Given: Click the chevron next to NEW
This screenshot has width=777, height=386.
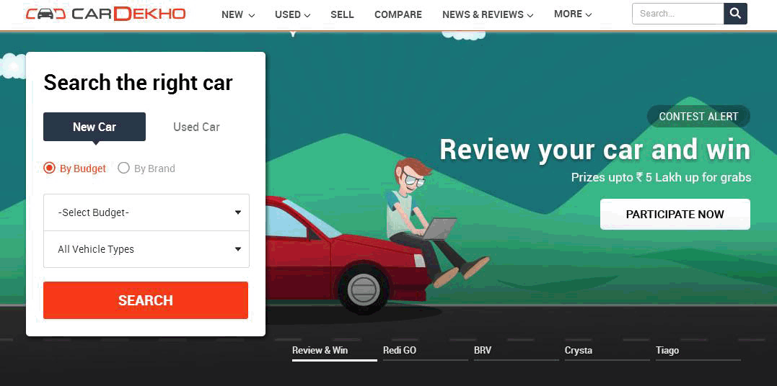Looking at the screenshot, I should [x=251, y=15].
